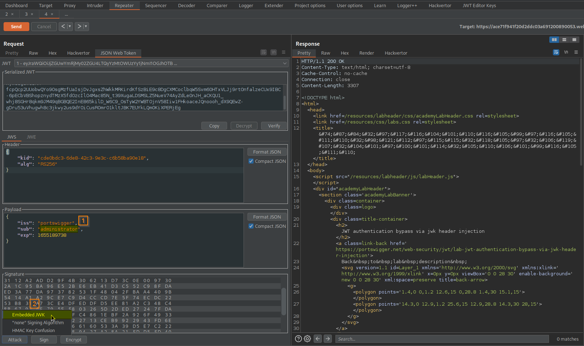Open the Decoder tool tab
Viewport: 584px width, 346px height.
187,6
